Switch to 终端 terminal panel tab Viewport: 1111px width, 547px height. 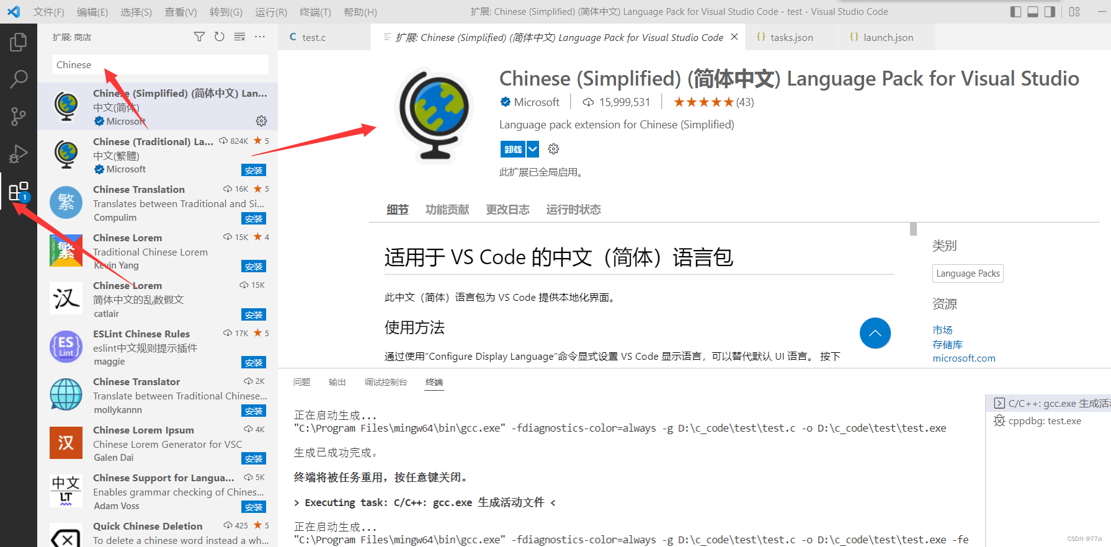pyautogui.click(x=434, y=382)
